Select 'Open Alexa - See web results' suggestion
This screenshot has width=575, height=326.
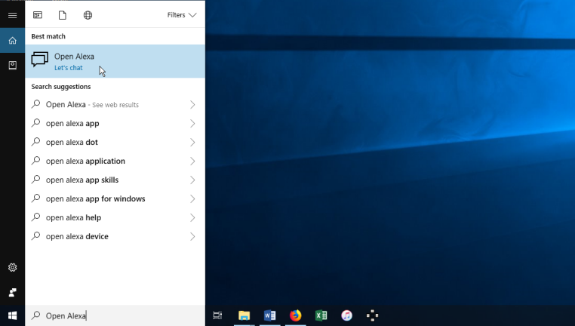click(x=115, y=104)
